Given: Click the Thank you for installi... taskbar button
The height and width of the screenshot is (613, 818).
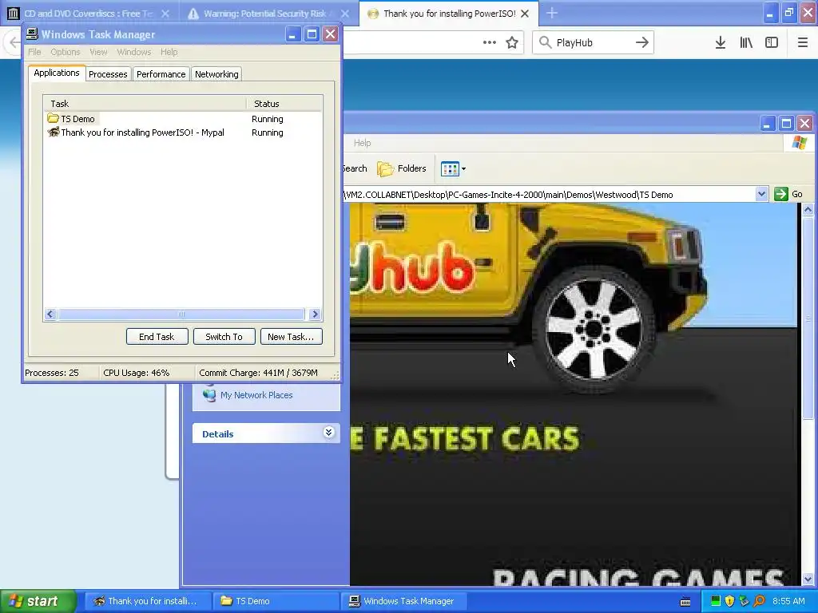Looking at the screenshot, I should (148, 601).
